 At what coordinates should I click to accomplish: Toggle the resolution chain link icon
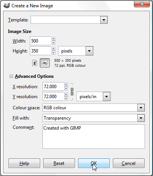72,92
